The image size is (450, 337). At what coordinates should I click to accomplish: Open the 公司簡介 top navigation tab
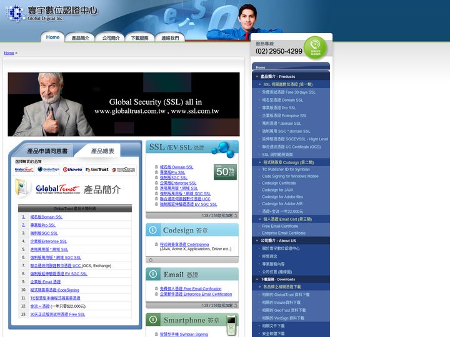[x=111, y=38]
